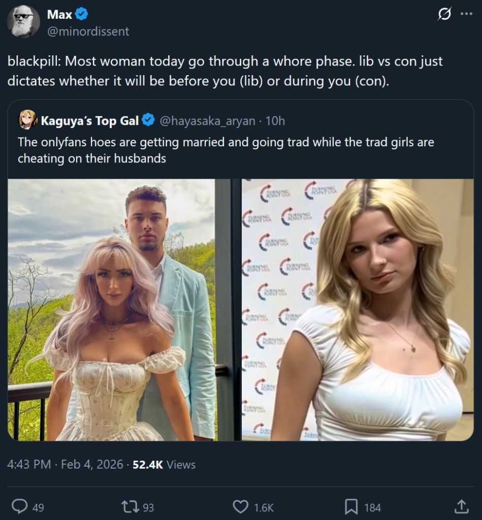This screenshot has height=520, width=482.
Task: Open the 4:43 PM Feb 4, 2026 timestamp
Action: [65, 464]
